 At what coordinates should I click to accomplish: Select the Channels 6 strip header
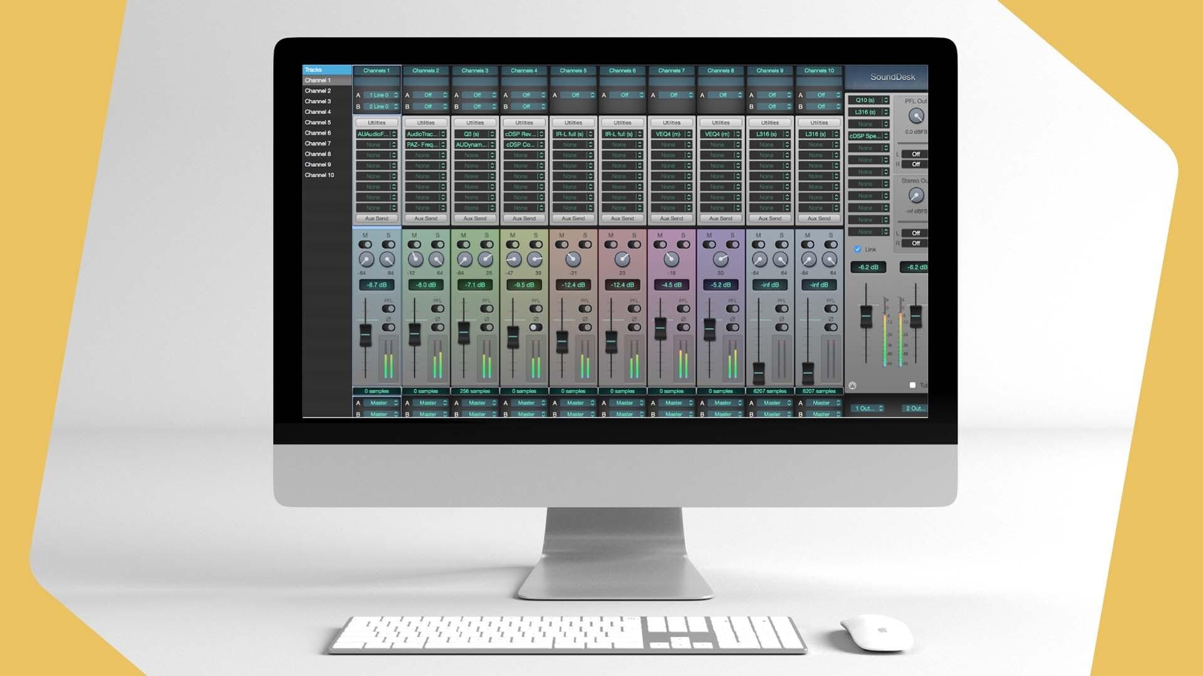click(622, 71)
